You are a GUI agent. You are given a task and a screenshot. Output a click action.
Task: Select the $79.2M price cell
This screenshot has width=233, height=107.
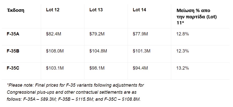pos(97,34)
